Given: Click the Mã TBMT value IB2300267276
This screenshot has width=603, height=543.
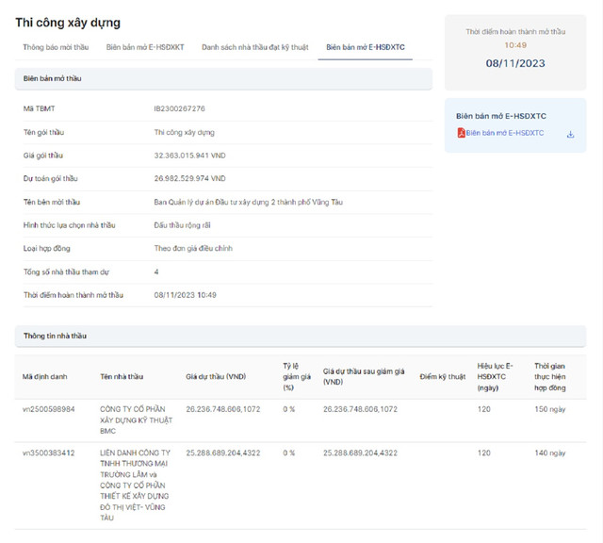Looking at the screenshot, I should [179, 109].
